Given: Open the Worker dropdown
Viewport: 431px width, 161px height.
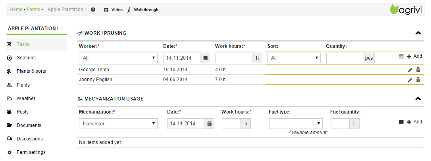Looking at the screenshot, I should [x=118, y=58].
